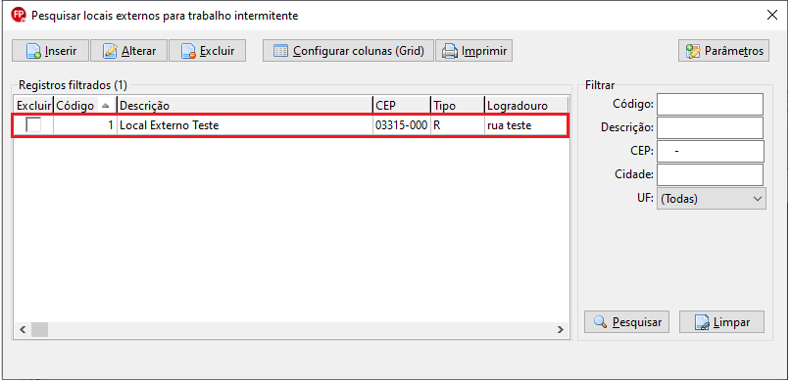Screen dimensions: 790x382
Task: Open the UF dropdown showing (Todas)
Action: click(712, 198)
